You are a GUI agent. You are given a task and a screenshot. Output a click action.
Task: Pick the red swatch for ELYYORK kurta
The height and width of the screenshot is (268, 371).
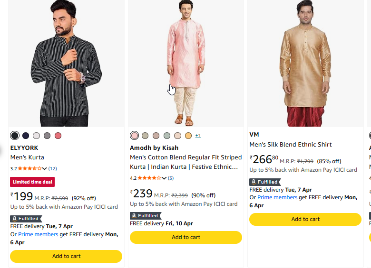pos(58,136)
